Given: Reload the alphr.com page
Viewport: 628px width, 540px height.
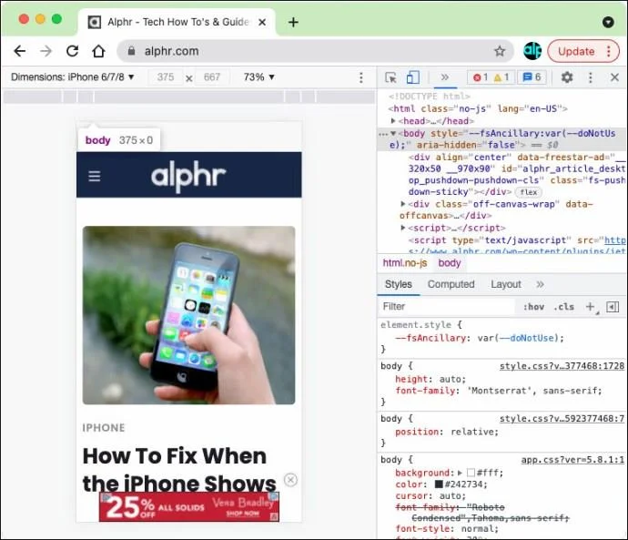Looking at the screenshot, I should click(73, 51).
